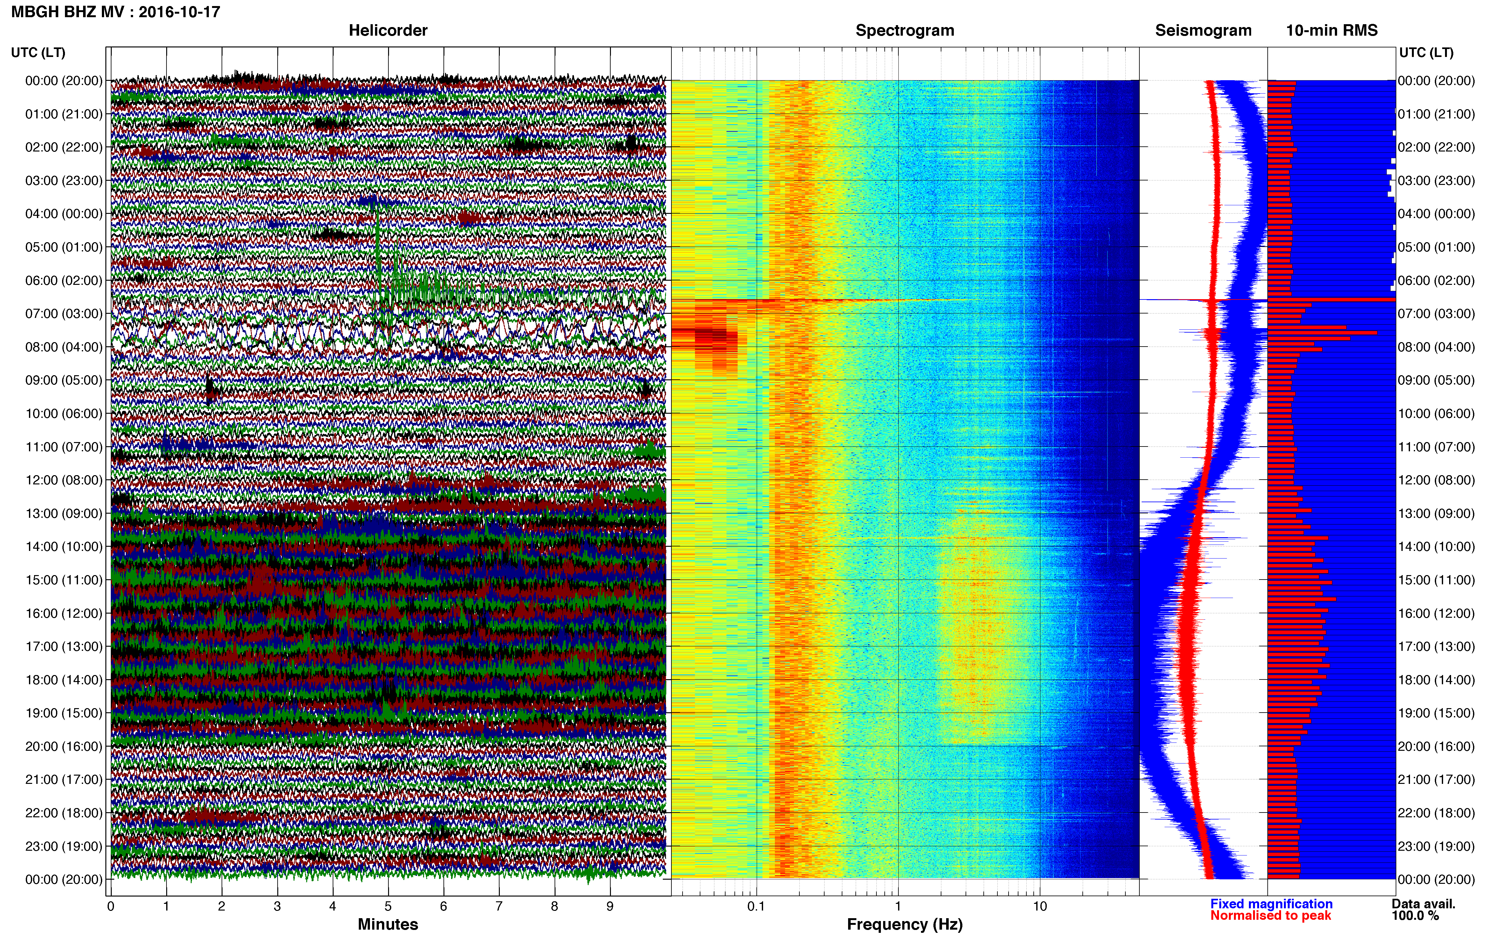Image resolution: width=1509 pixels, height=943 pixels.
Task: Click the left '15:00 (11:00)' time label
Action: (64, 580)
